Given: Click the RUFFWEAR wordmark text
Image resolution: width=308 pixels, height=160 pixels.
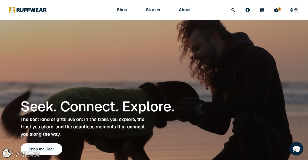Looking at the screenshot, I should pos(32,10).
